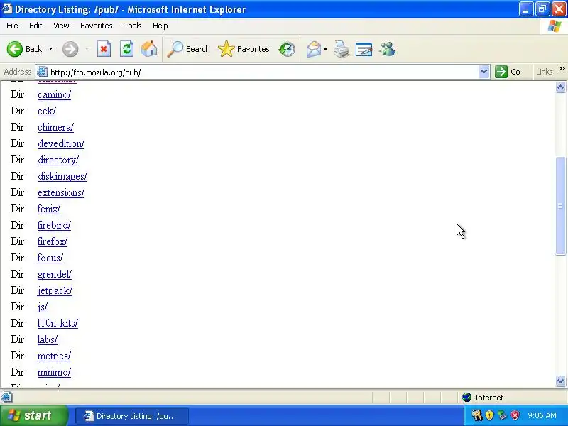Click the 9:06 AM clock
568x426 pixels.
(x=542, y=415)
